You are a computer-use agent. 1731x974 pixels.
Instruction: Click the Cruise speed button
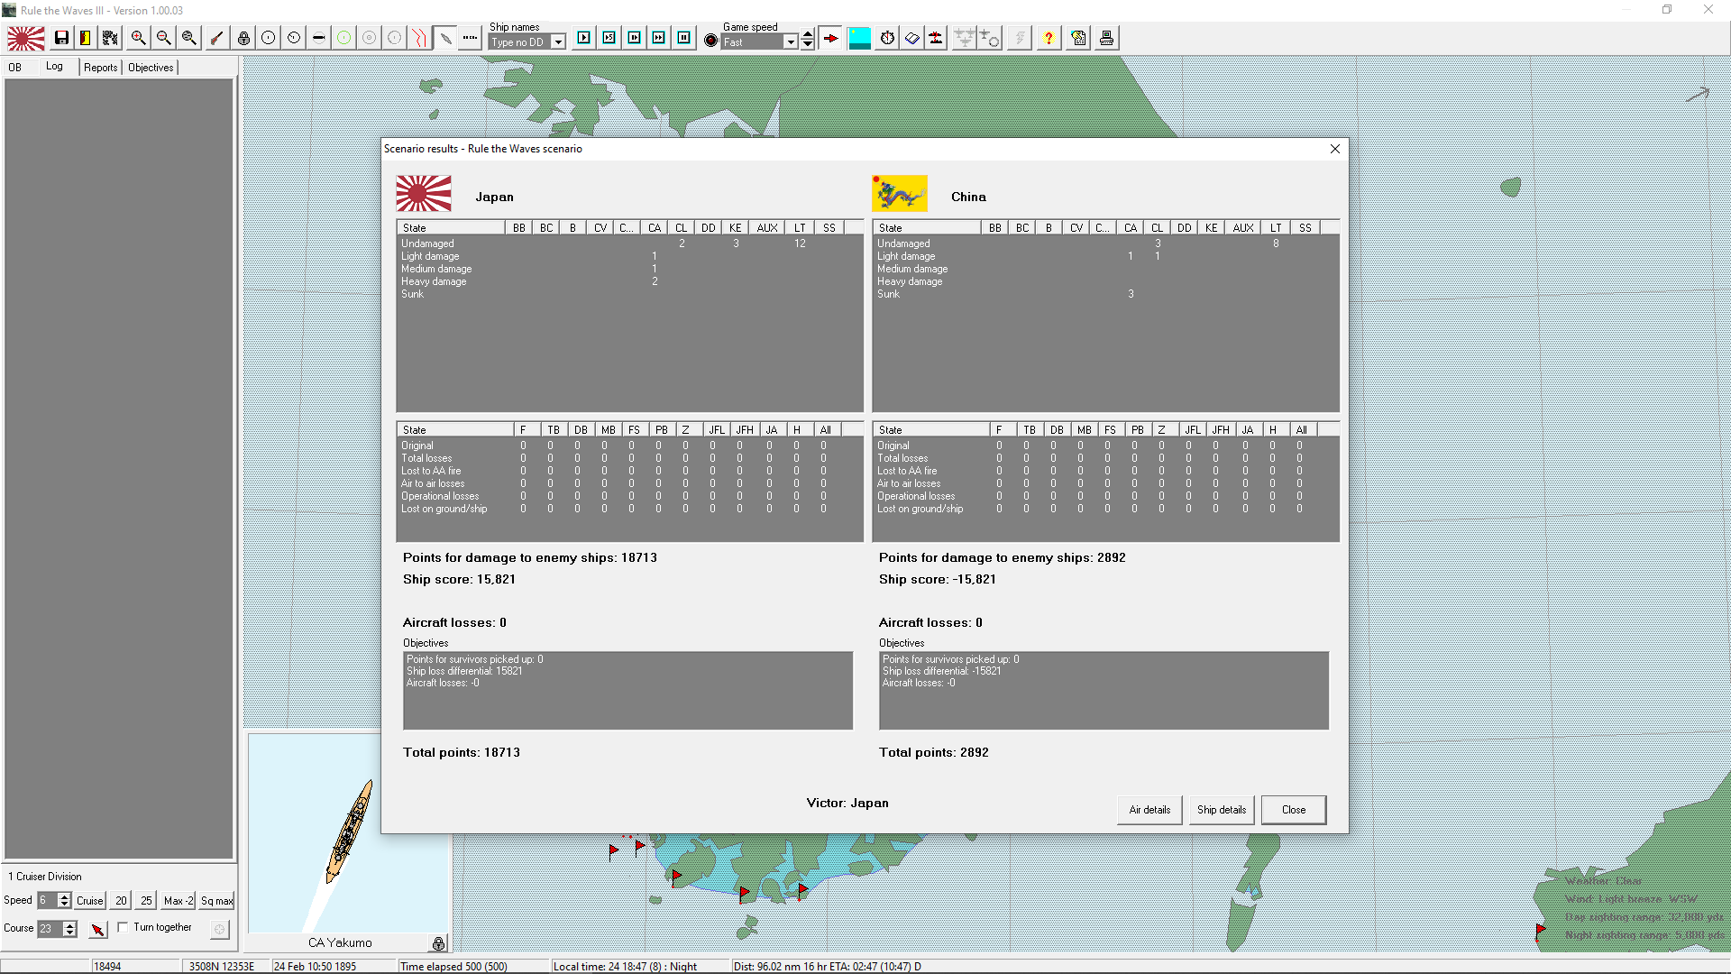click(x=90, y=901)
